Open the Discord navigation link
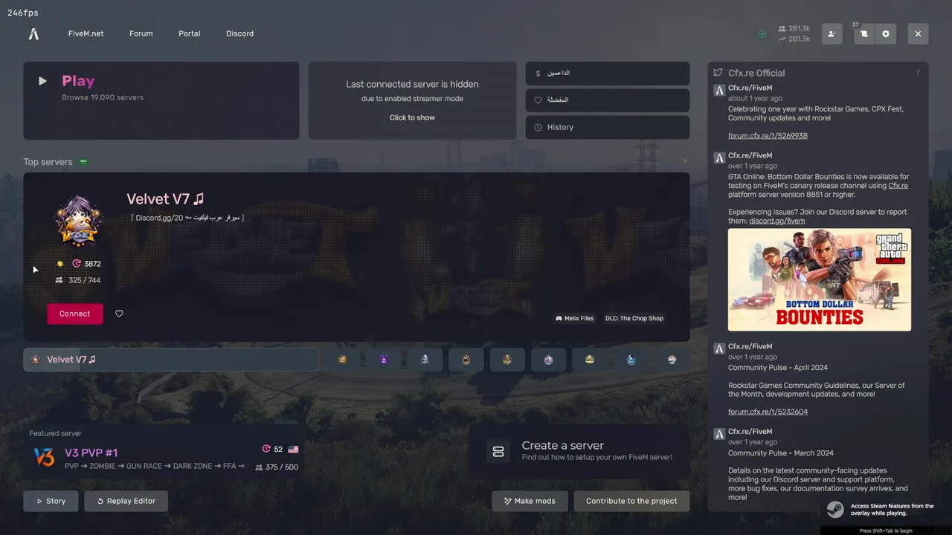Viewport: 952px width, 535px height. [239, 33]
